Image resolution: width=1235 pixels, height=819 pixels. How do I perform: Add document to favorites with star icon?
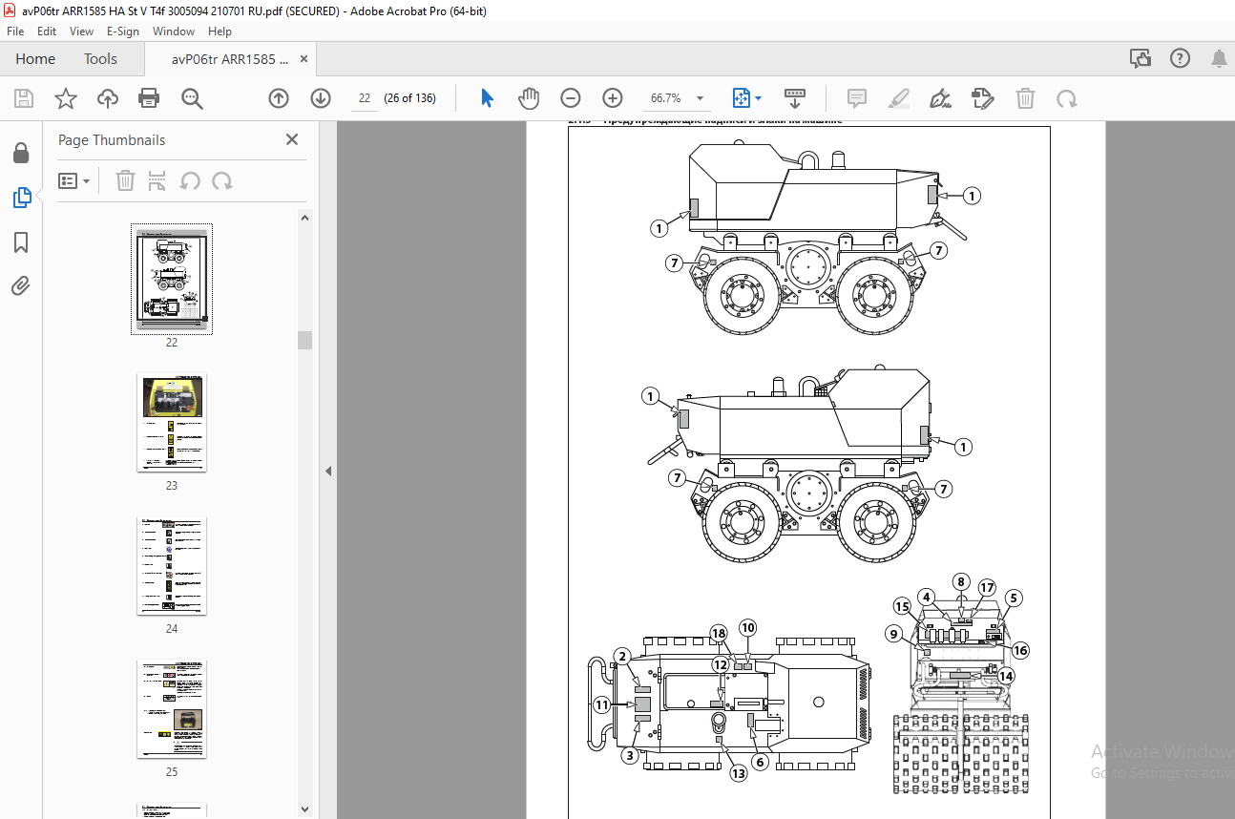click(65, 98)
